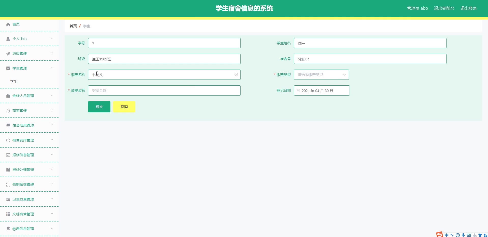The height and width of the screenshot is (237, 488).
Task: Click the flag icon beside 缴费信息管理
Action: point(8,229)
